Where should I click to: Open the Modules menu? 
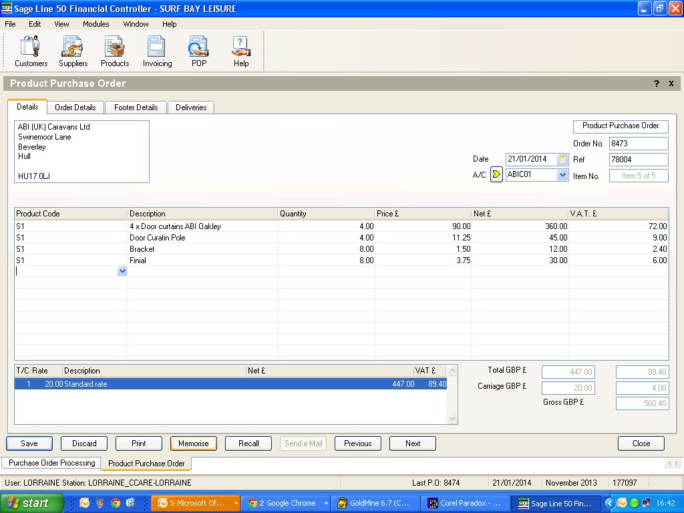click(96, 24)
